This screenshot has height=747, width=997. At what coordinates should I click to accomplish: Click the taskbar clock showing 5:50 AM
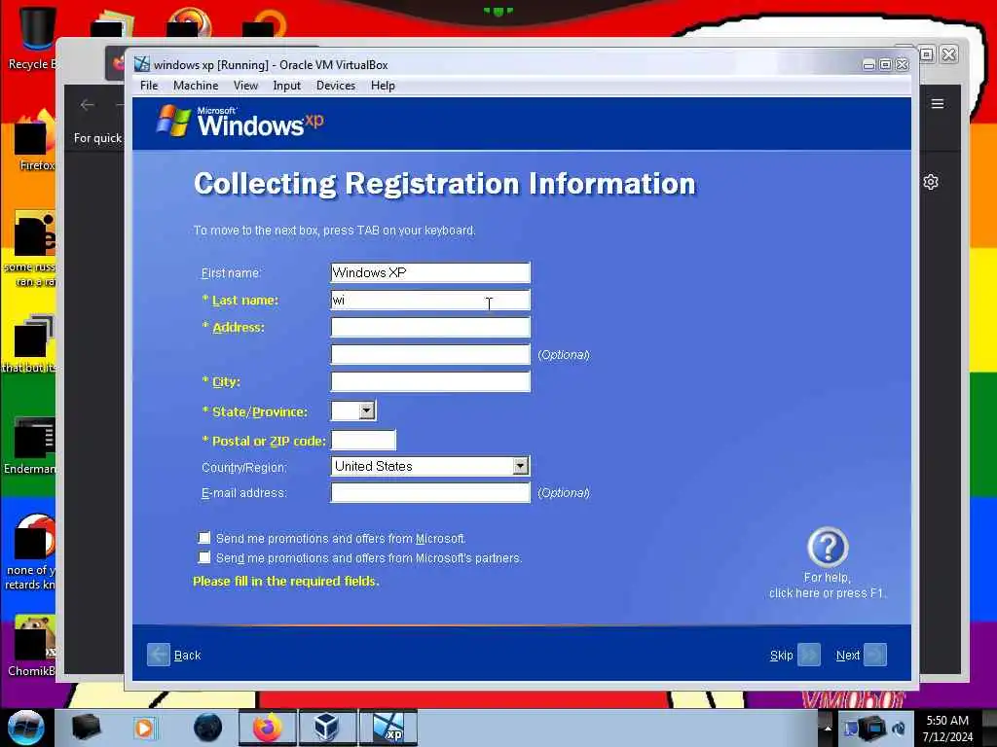point(947,729)
